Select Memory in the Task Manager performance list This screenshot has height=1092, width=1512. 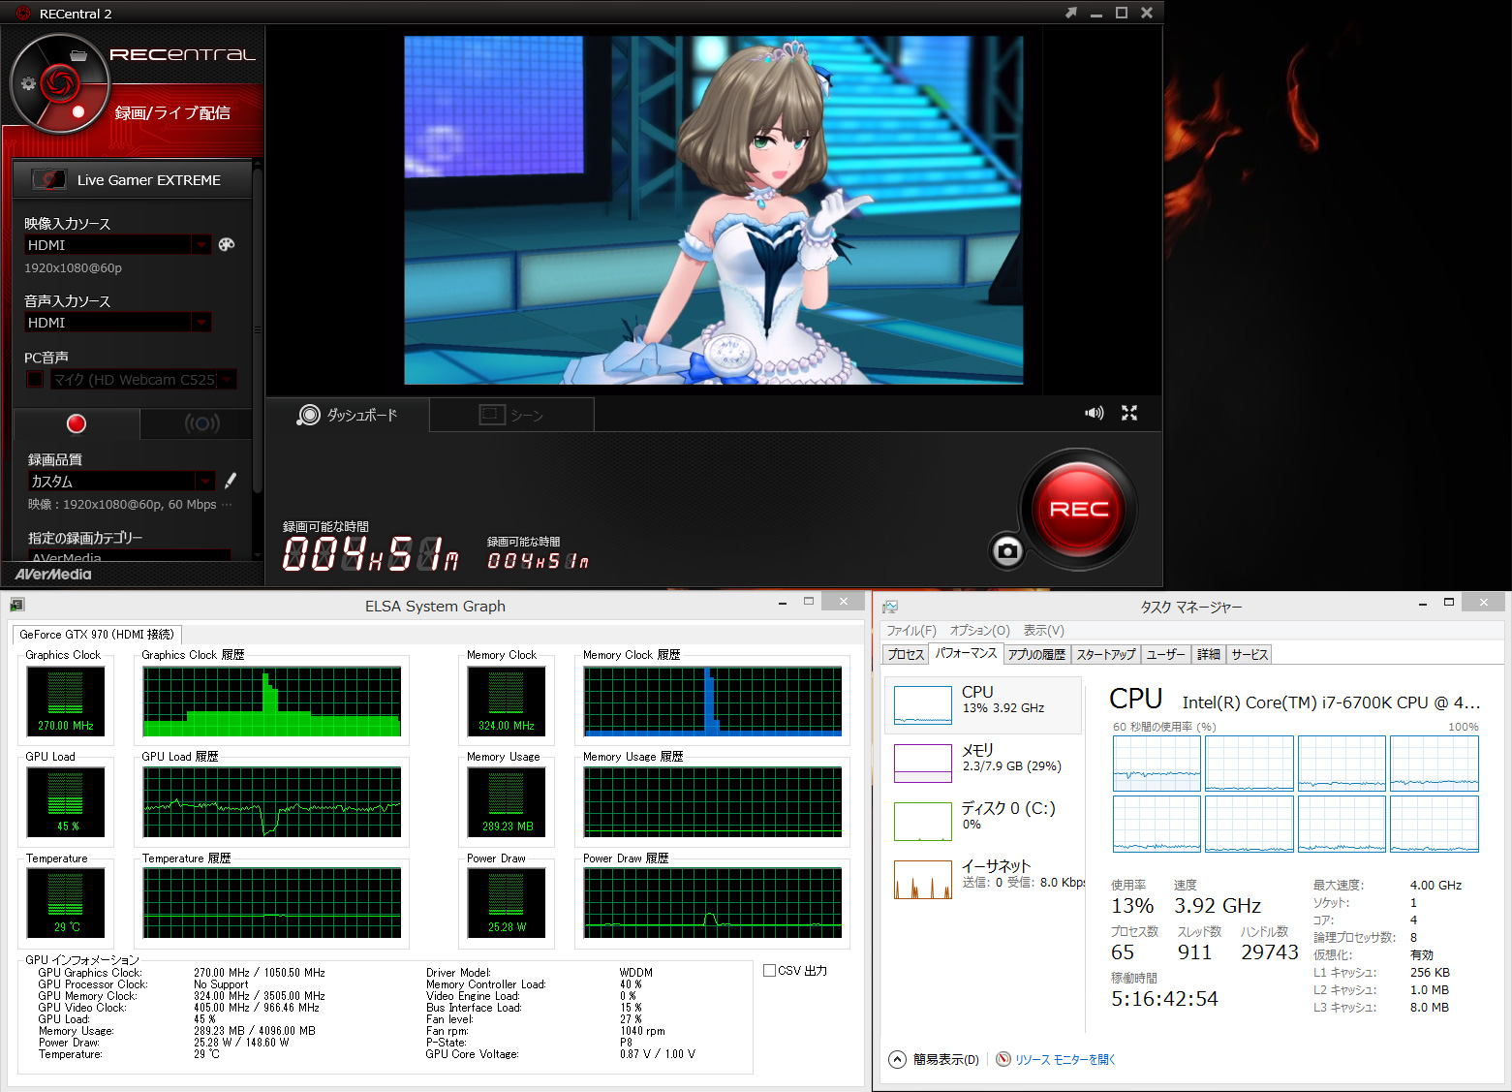[x=983, y=763]
